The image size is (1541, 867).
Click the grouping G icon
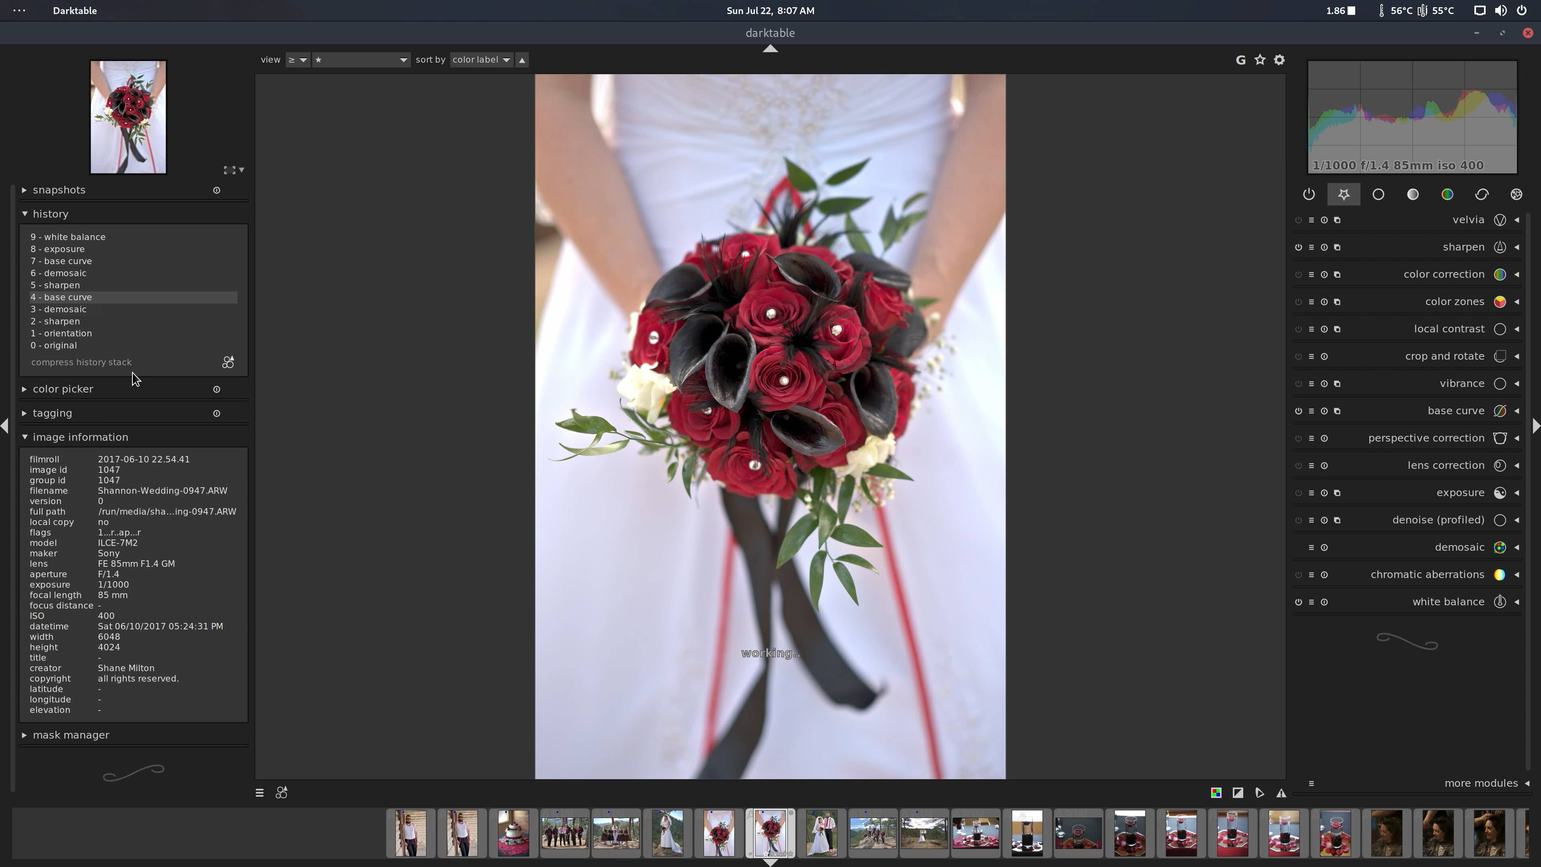click(x=1241, y=60)
